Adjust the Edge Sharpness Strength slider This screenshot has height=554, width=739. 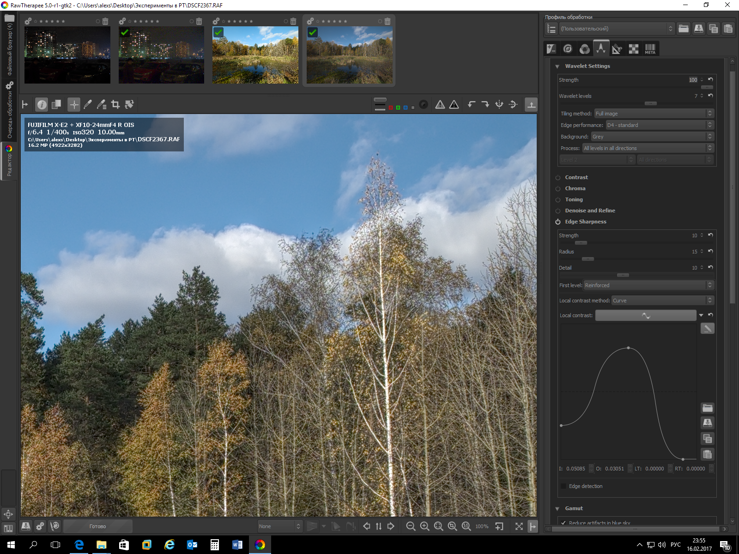[581, 243]
